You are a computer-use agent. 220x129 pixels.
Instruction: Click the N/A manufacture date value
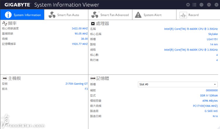pyautogui.click(x=215, y=116)
